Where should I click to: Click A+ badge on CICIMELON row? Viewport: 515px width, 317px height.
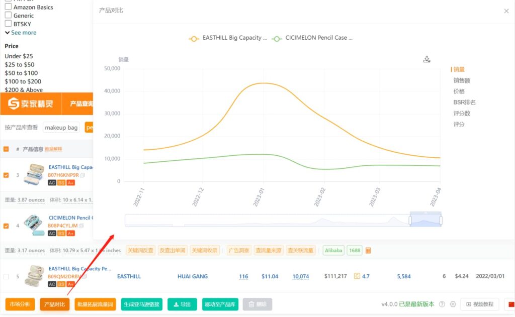pyautogui.click(x=70, y=233)
